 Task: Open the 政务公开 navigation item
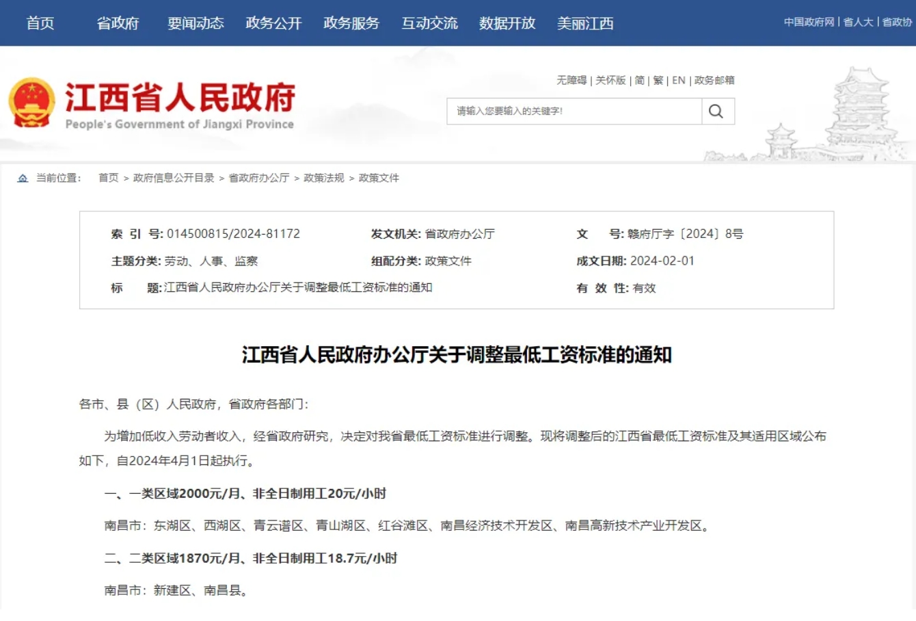(273, 23)
